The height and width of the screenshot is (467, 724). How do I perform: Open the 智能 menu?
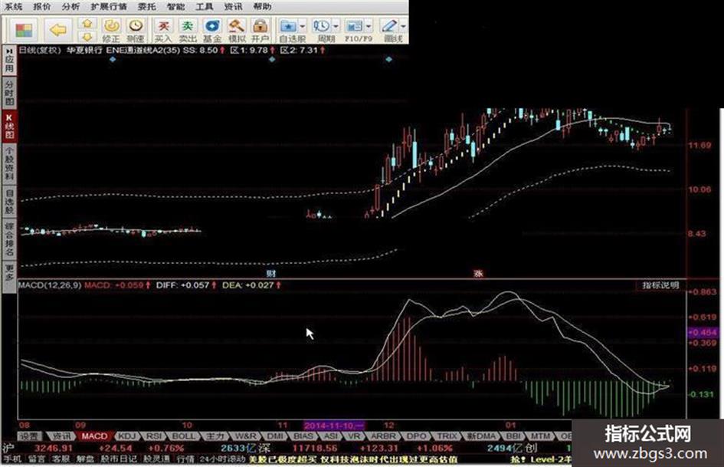coord(176,6)
